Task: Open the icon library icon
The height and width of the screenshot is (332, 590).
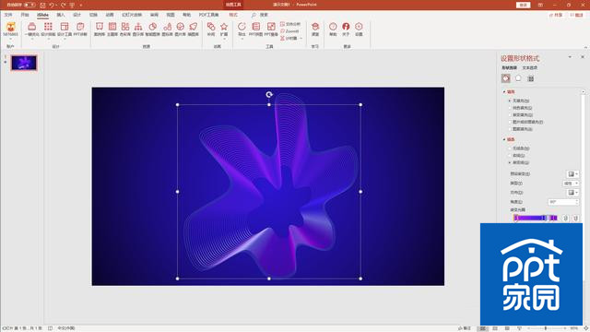Action: pos(167,27)
